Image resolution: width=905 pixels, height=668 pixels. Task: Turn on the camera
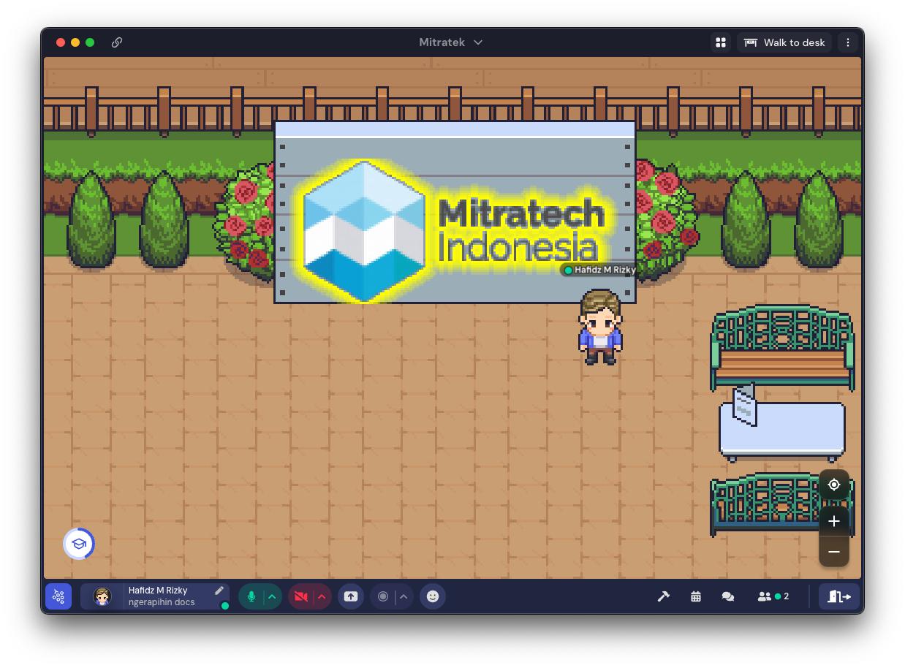[x=300, y=596]
